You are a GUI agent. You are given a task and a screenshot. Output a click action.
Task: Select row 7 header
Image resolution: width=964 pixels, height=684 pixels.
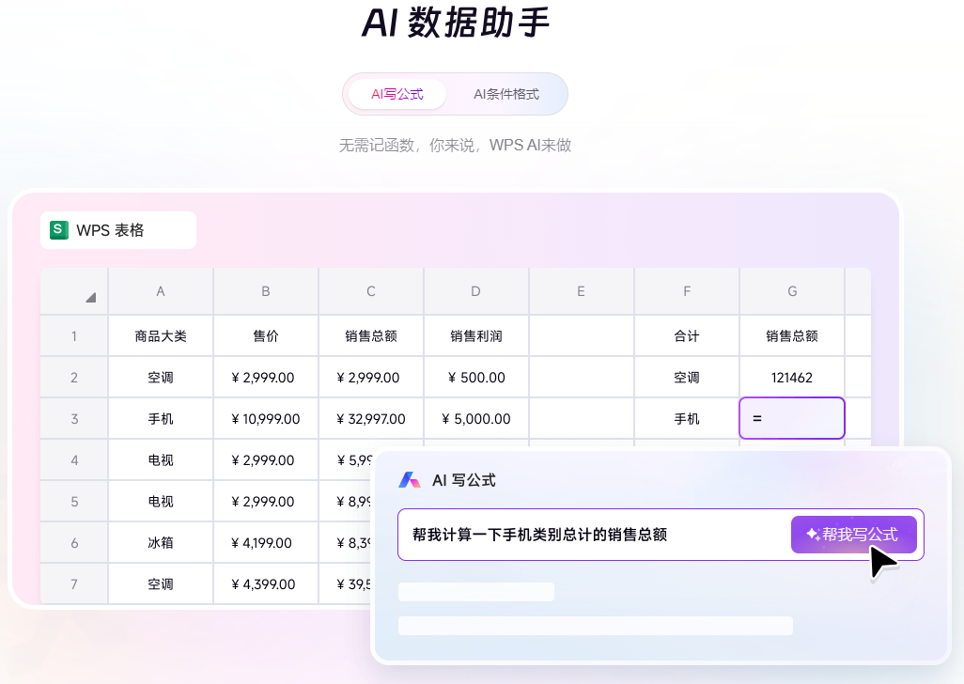point(74,583)
